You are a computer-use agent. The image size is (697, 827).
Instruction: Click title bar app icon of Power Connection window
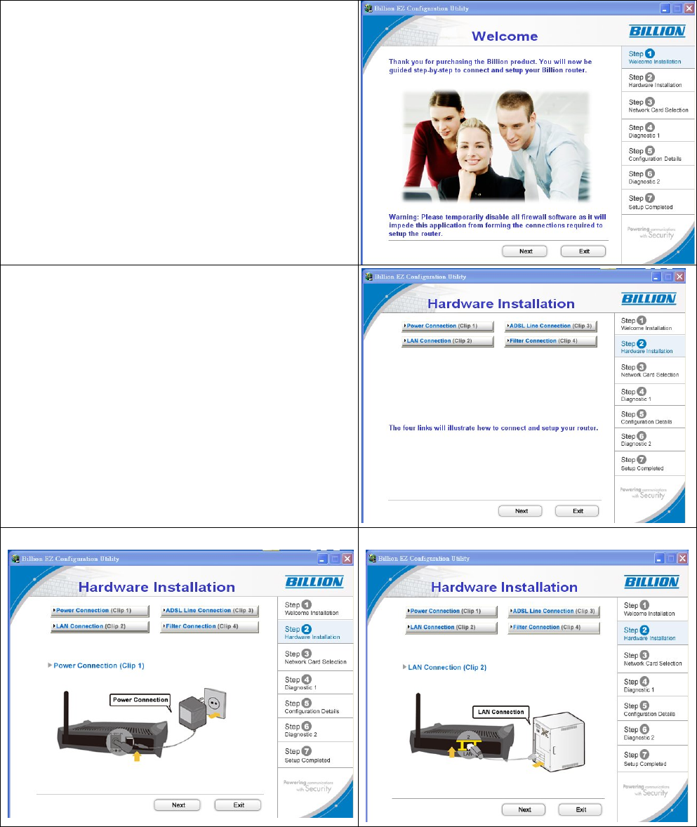tap(15, 559)
